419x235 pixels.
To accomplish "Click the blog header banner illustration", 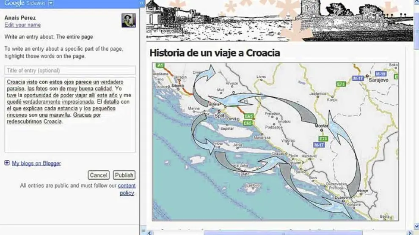I will pos(279,20).
